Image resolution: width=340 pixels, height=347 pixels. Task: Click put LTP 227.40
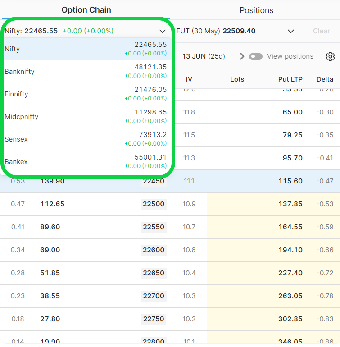[290, 273]
